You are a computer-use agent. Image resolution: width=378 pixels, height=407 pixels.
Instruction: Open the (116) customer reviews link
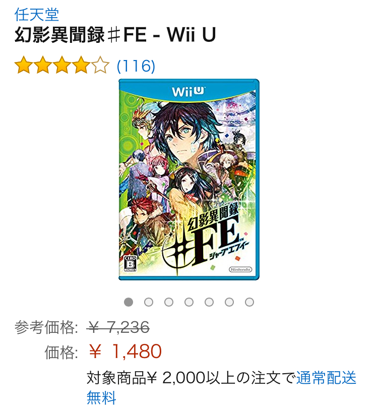point(136,66)
